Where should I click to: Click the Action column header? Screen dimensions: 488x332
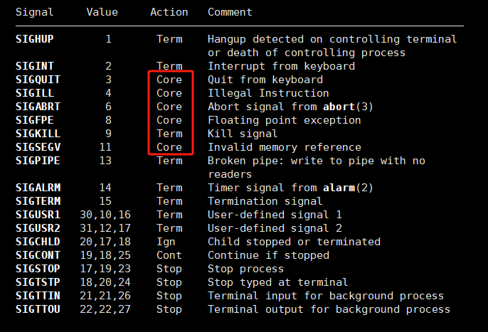coord(169,12)
